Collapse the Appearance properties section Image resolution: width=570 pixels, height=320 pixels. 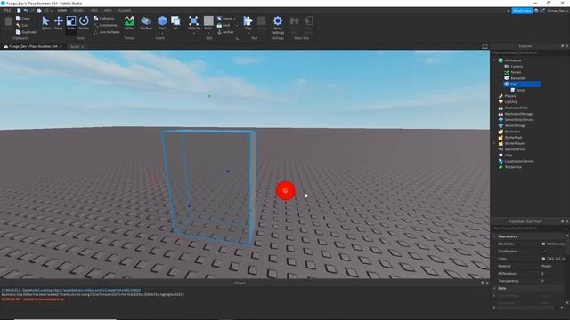click(494, 236)
